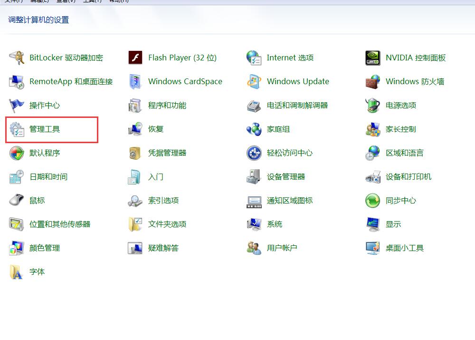Click the 电源选项 battery icon

coord(372,105)
